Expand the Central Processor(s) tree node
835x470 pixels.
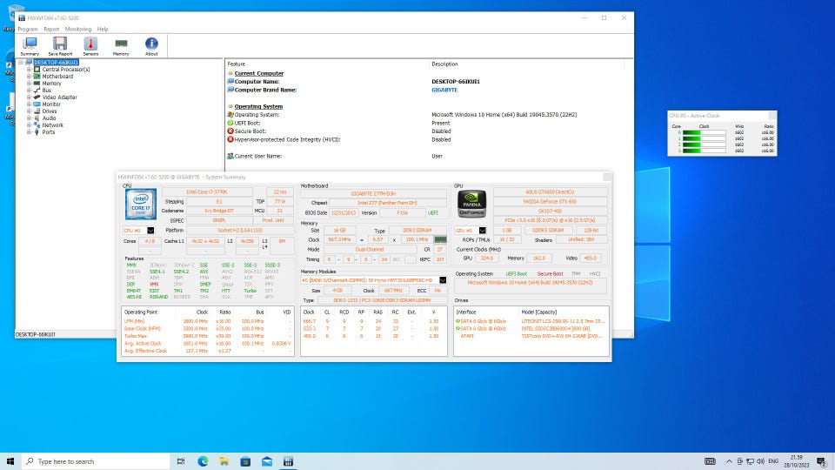(29, 70)
